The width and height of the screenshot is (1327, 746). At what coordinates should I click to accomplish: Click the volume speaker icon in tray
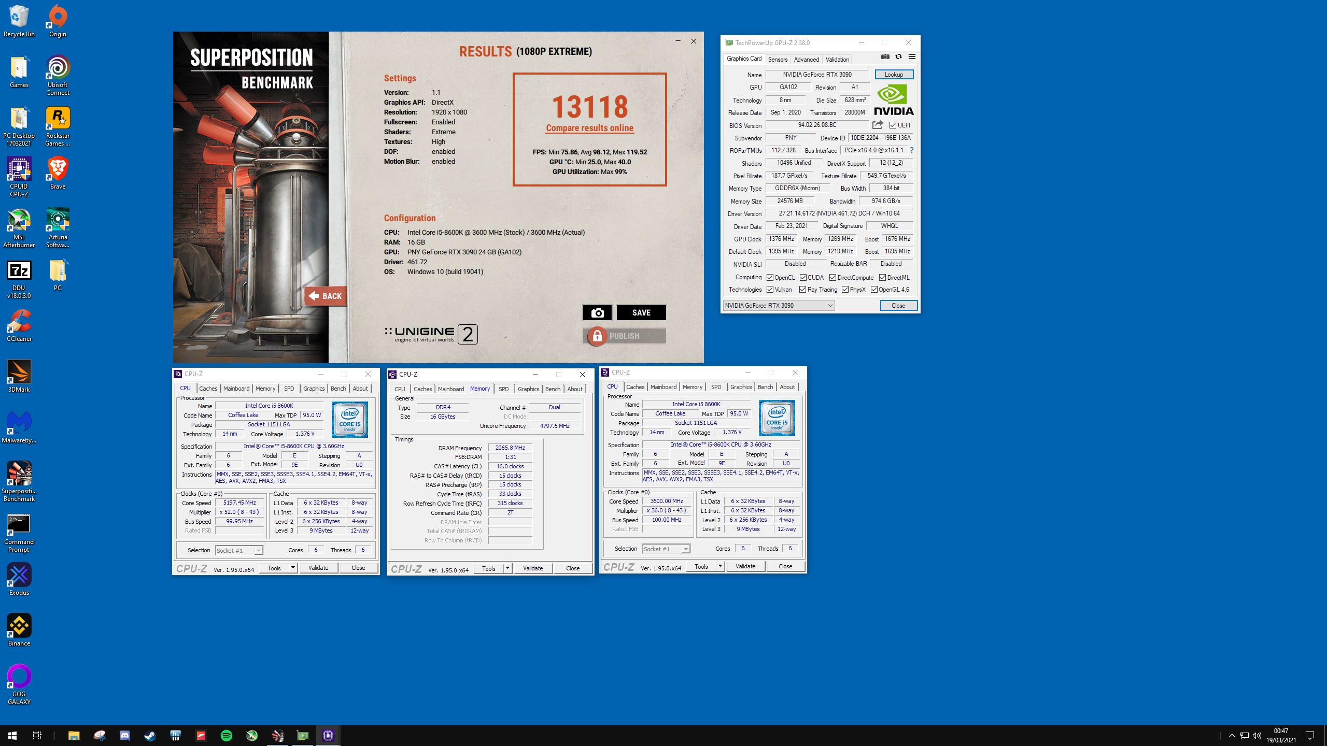[x=1257, y=736]
